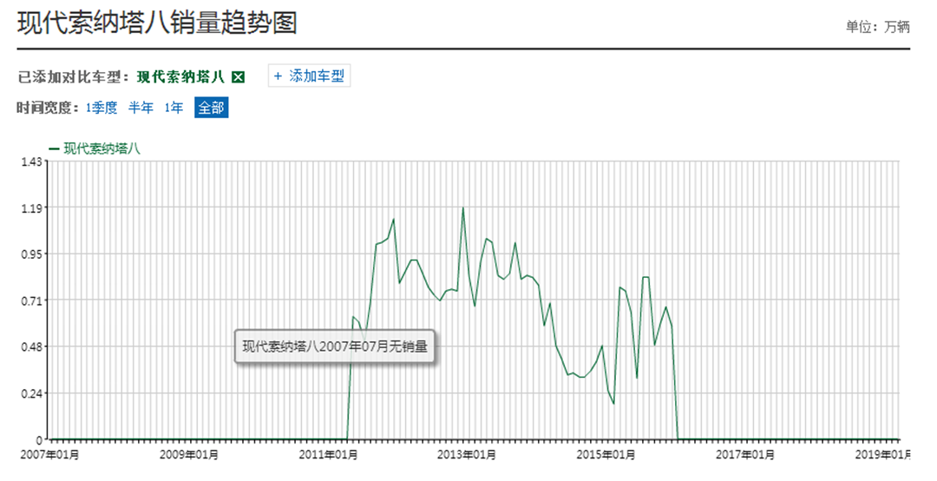Click the 2007年01月 x-axis label
Viewport: 937px width, 481px height.
click(x=49, y=454)
